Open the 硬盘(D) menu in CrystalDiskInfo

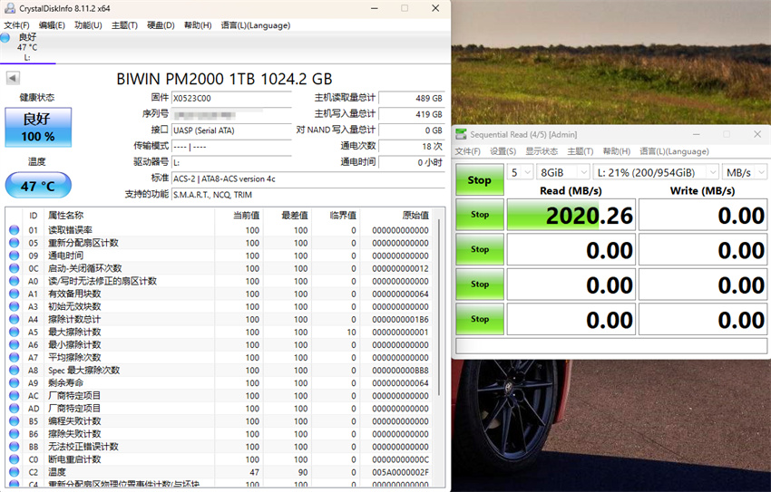pyautogui.click(x=161, y=25)
